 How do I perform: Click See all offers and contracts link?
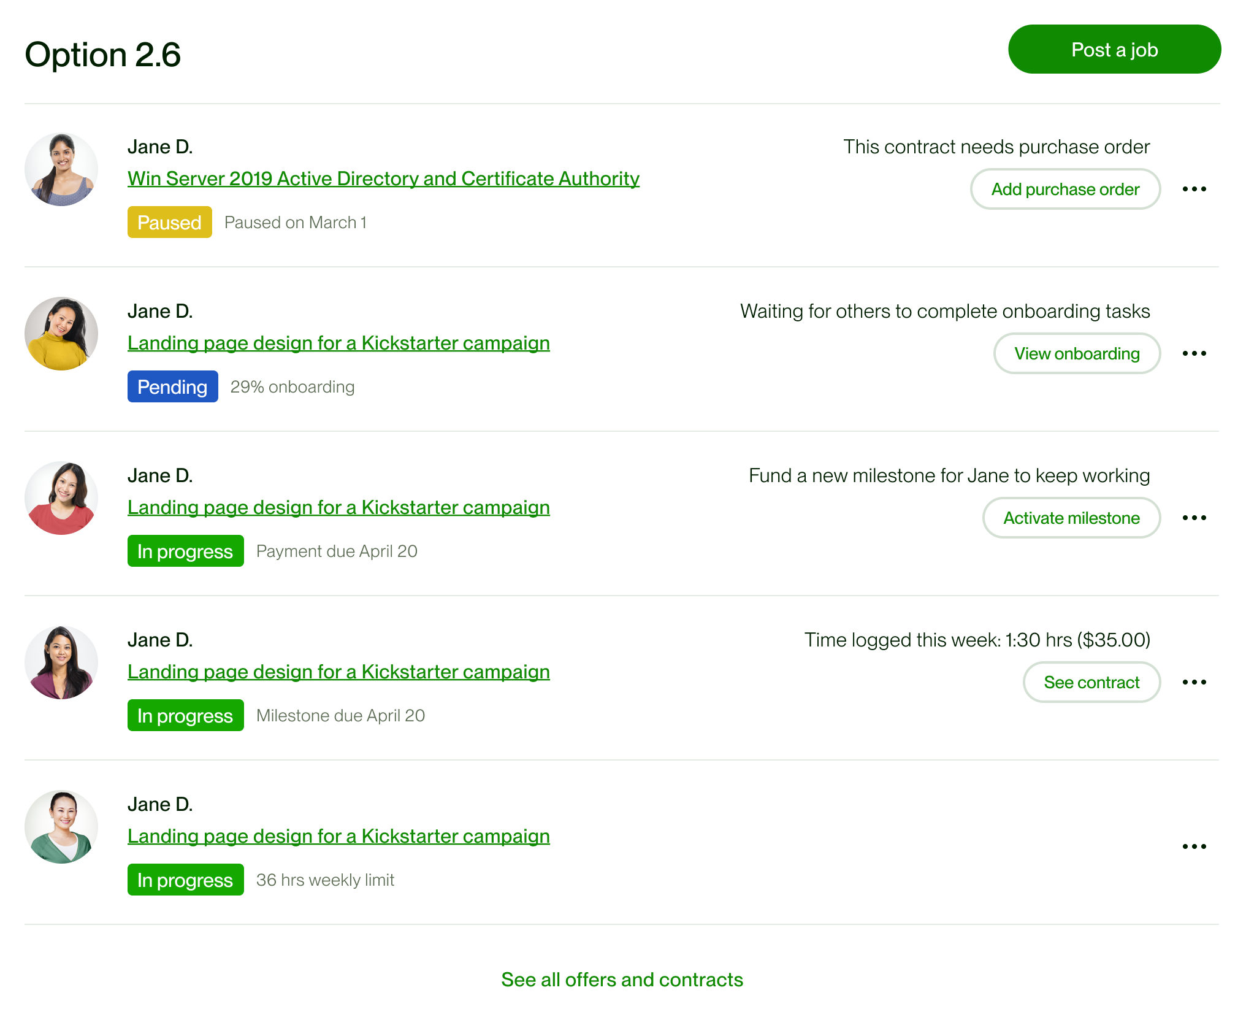point(622,980)
